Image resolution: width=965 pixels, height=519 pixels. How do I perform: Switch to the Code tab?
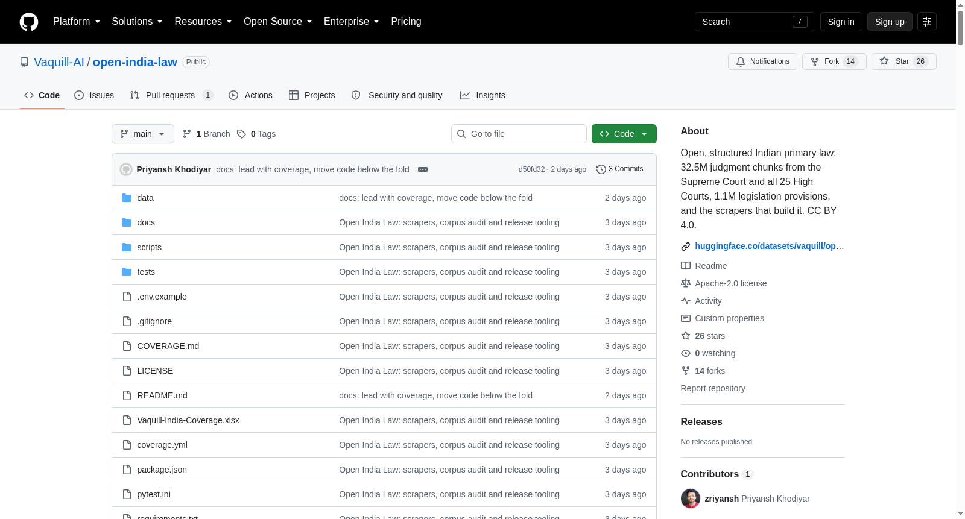(42, 95)
